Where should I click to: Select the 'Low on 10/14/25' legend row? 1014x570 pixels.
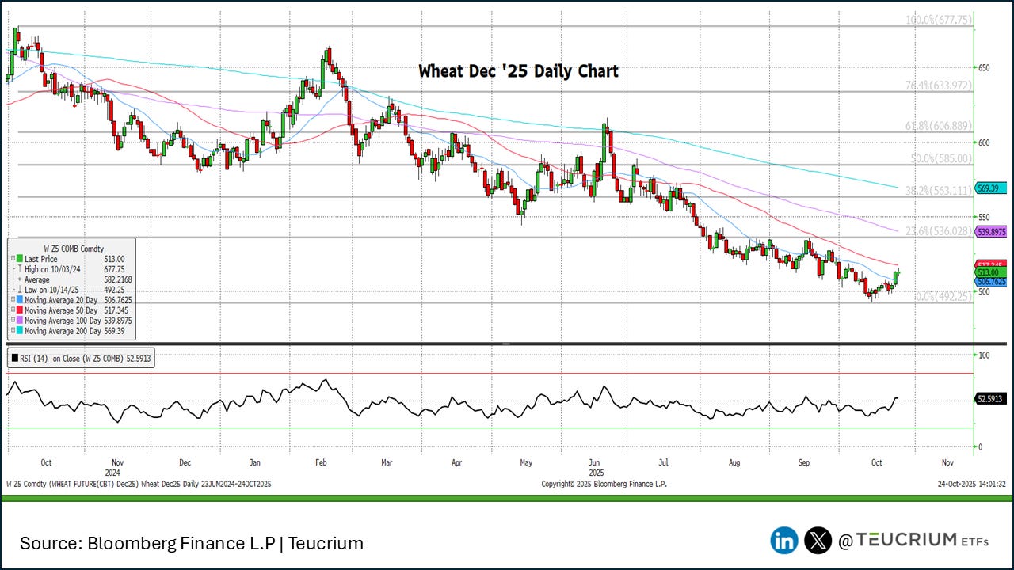pos(51,290)
